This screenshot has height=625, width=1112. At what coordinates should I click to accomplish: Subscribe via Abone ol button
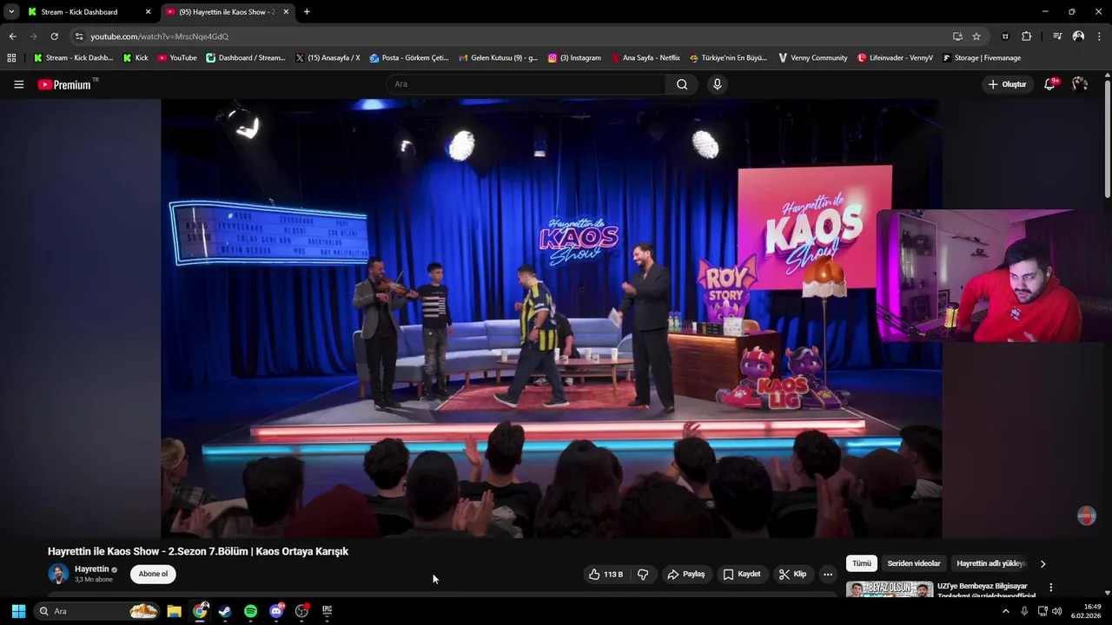pyautogui.click(x=153, y=574)
